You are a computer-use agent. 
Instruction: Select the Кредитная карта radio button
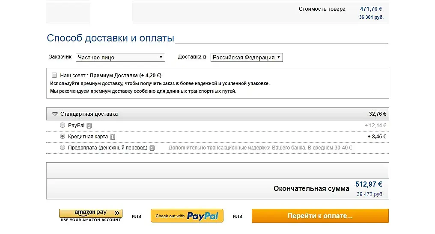click(63, 137)
